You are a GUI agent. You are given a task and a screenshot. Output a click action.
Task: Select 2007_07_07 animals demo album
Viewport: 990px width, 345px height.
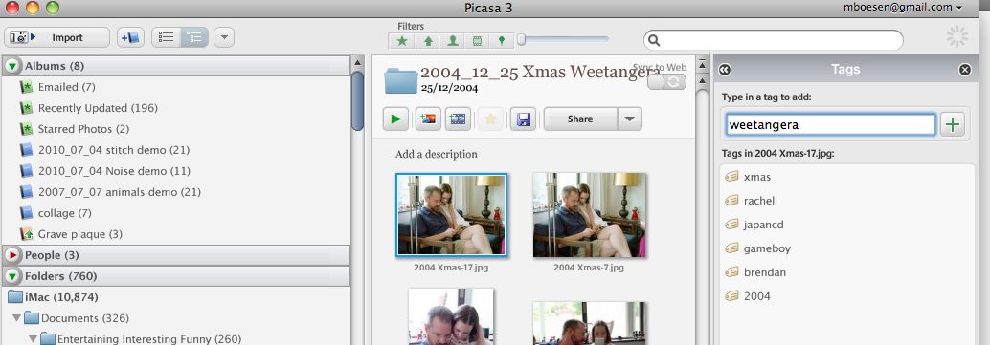[120, 192]
